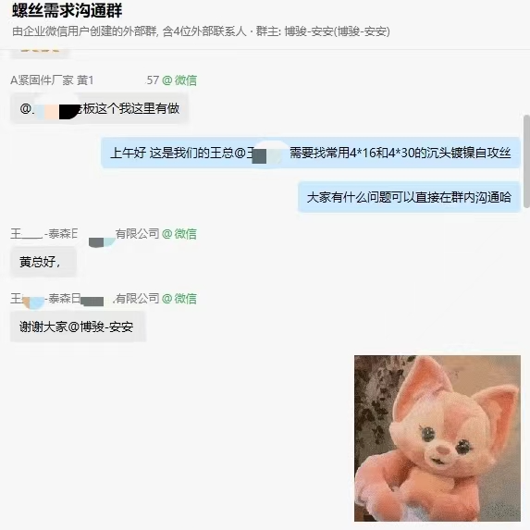Viewport: 530px width, 530px height.
Task: Select the 黄总好 message bubble
Action: (x=43, y=262)
